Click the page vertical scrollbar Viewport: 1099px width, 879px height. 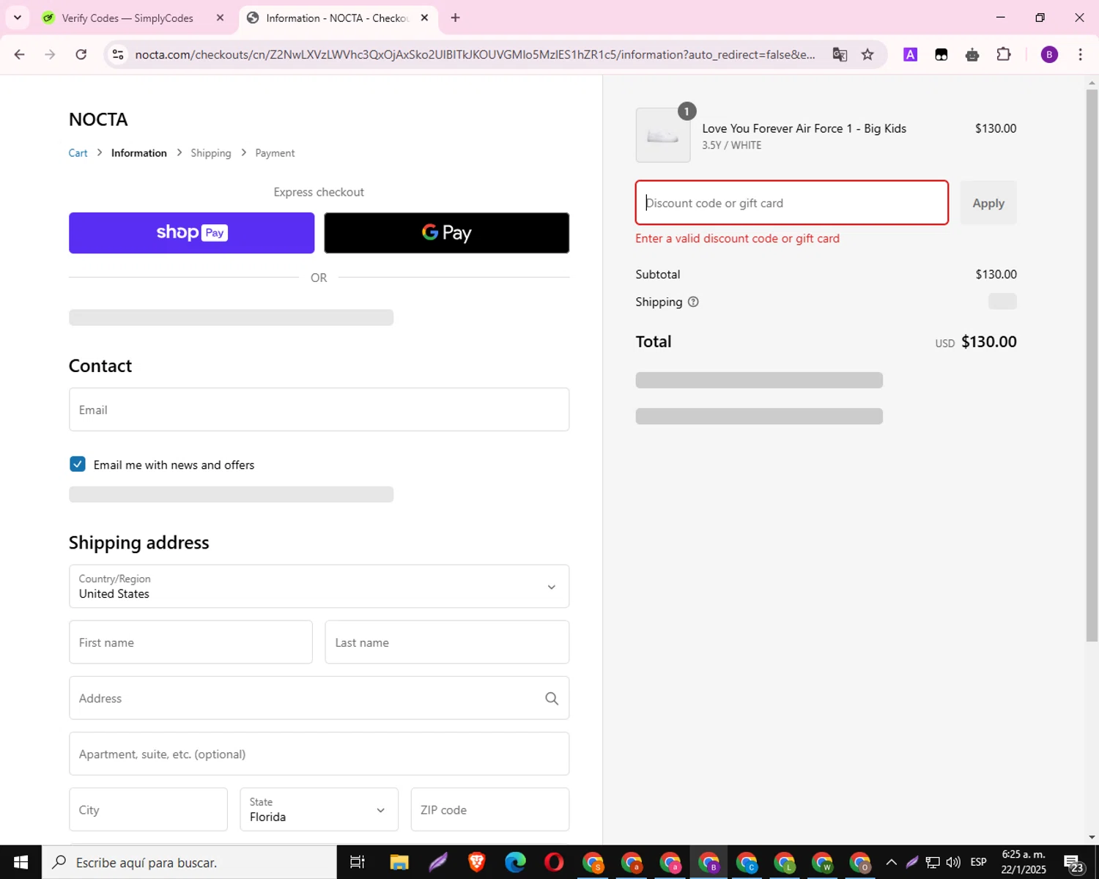click(x=1092, y=366)
